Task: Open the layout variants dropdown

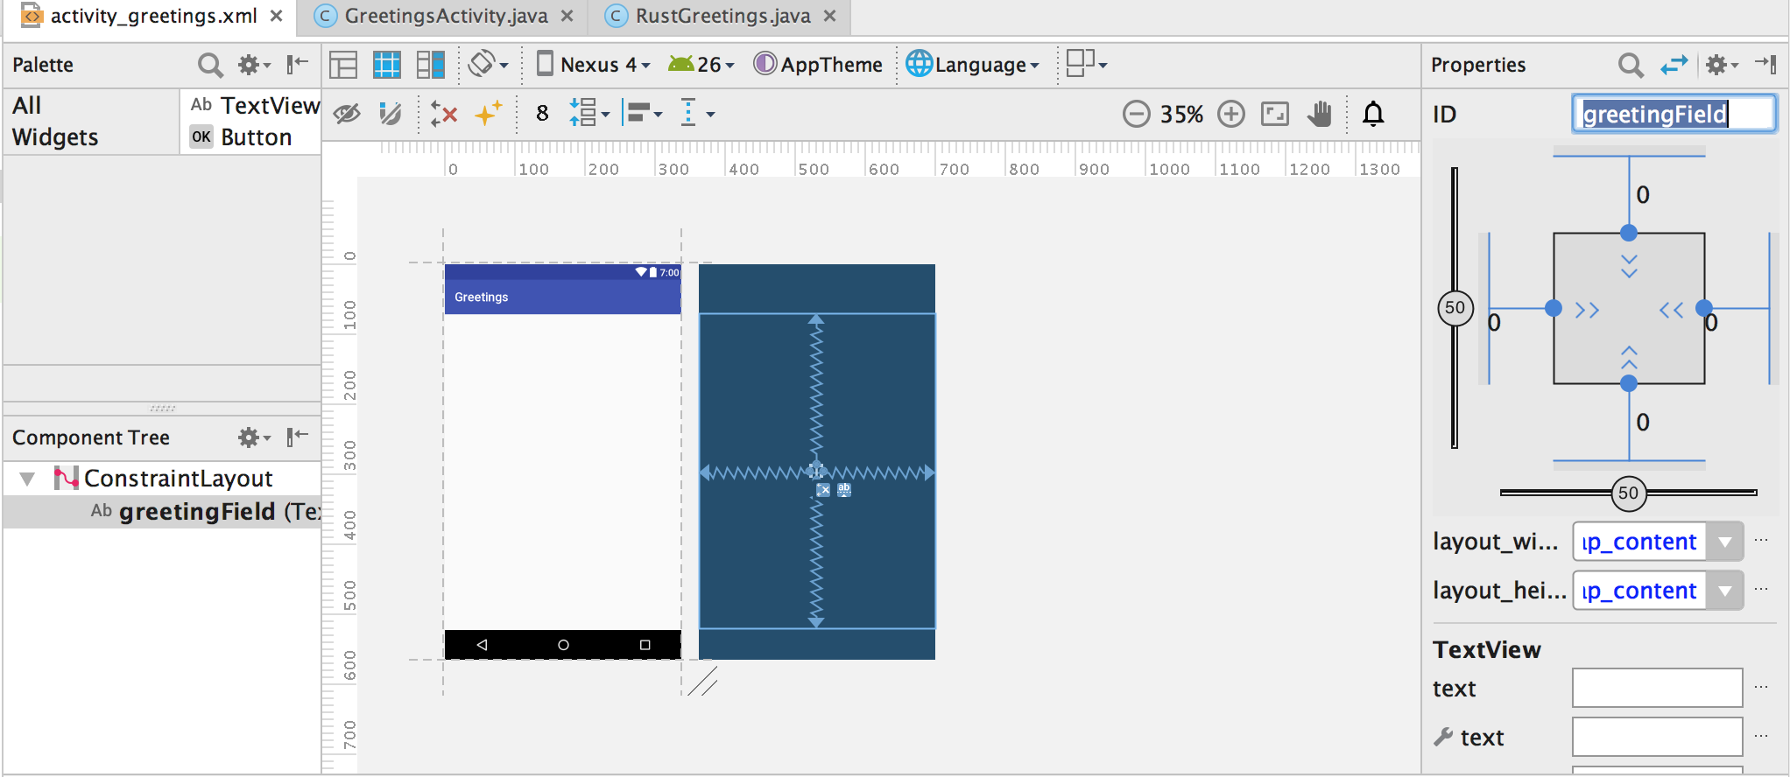Action: tap(1087, 64)
